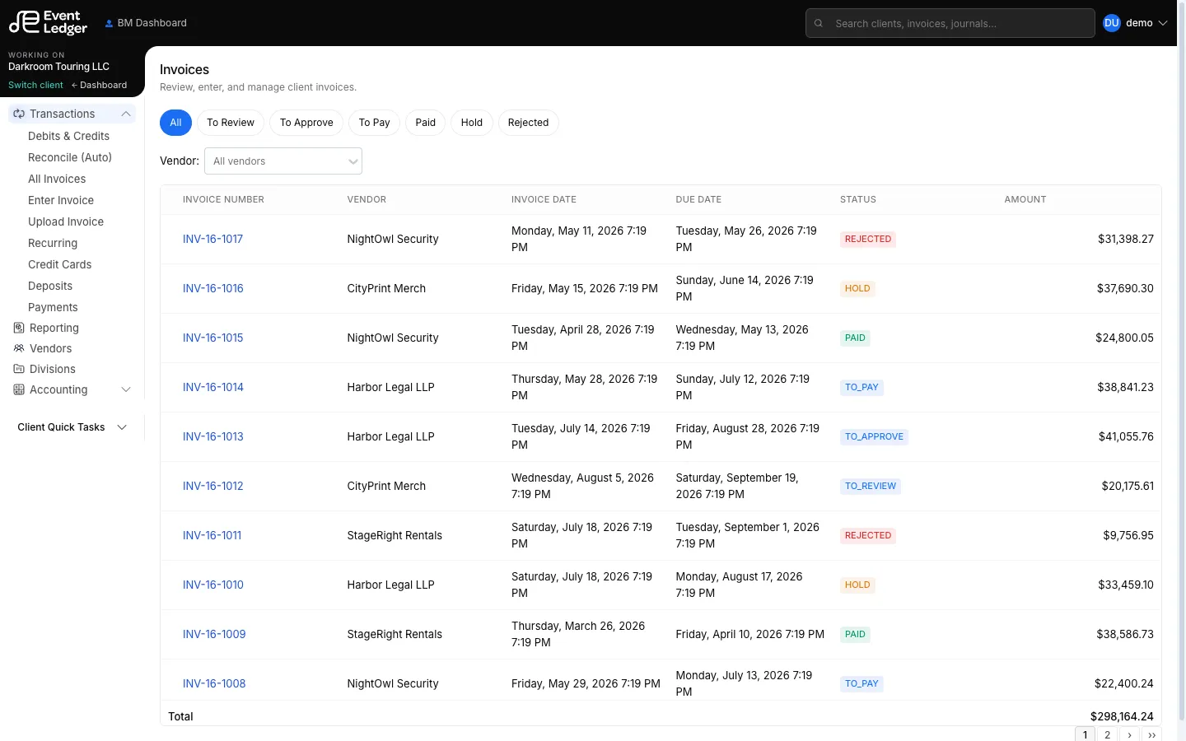Open Enter Invoice page
Screen dimensions: 1186x741
pyautogui.click(x=61, y=200)
